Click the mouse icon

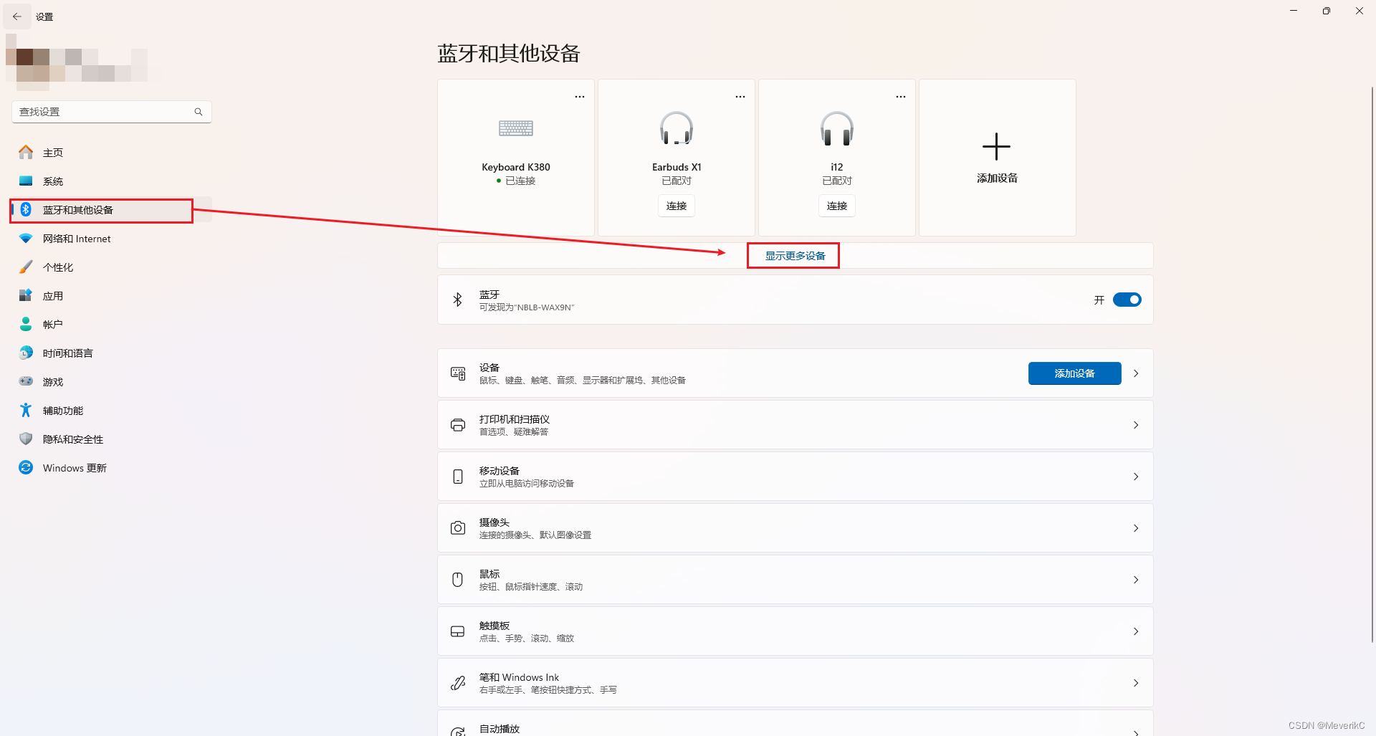coord(458,580)
